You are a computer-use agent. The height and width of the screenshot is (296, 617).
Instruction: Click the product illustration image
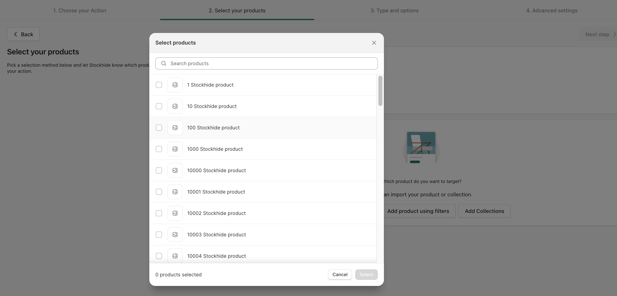(421, 147)
